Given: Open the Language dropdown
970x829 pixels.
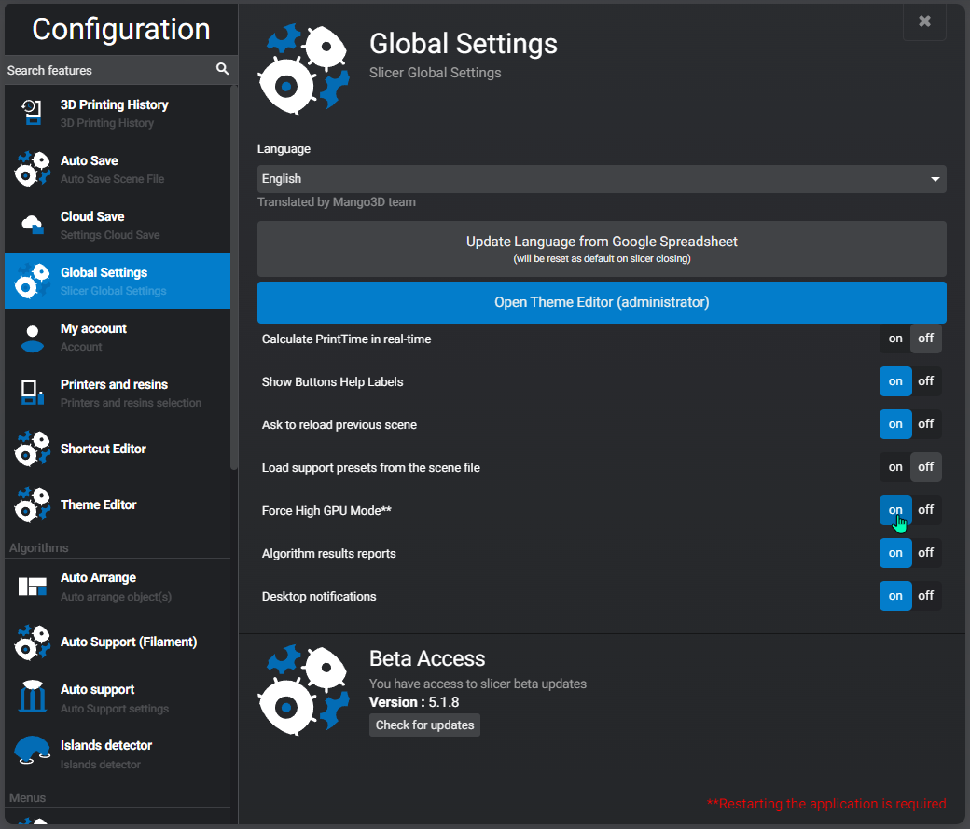Looking at the screenshot, I should [602, 179].
